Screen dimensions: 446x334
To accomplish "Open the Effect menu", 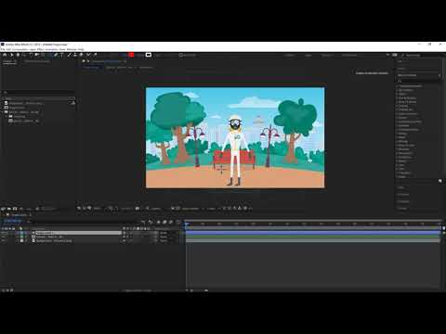I will (41, 49).
